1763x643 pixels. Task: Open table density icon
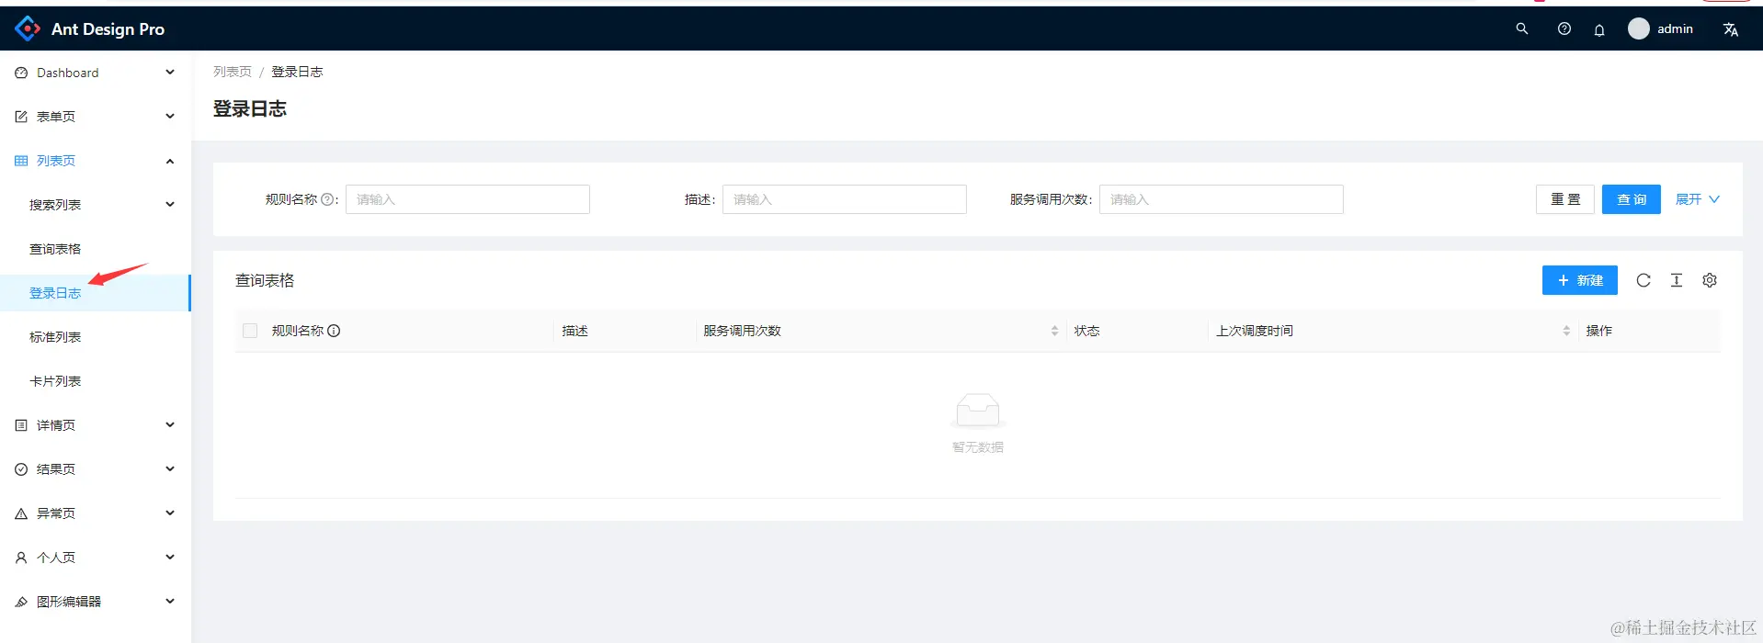click(x=1677, y=280)
